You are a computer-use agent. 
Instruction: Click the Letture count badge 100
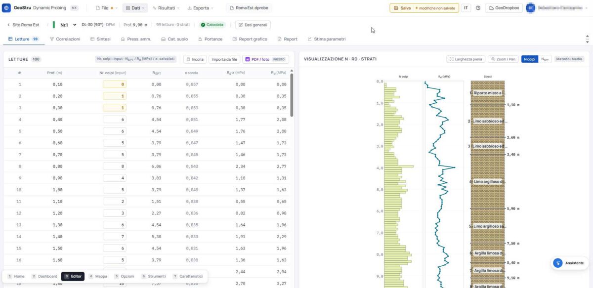[36, 59]
